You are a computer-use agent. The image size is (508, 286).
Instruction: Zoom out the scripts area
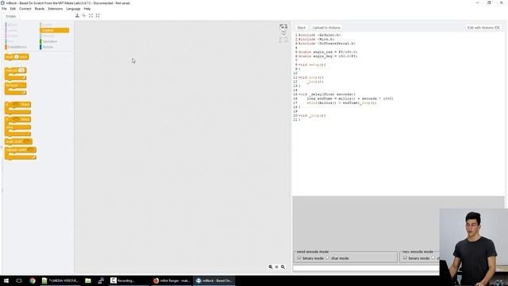(271, 267)
